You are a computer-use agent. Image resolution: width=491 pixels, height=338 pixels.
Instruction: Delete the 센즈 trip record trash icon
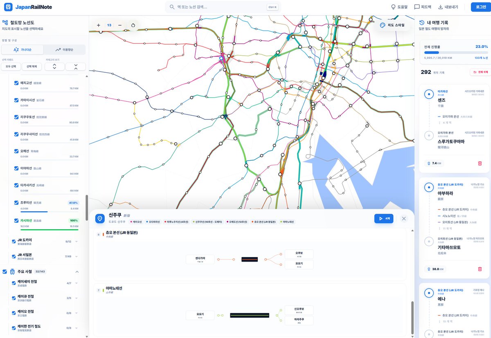[480, 163]
